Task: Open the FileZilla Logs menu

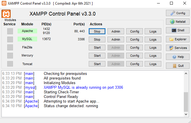Action: [x=153, y=48]
